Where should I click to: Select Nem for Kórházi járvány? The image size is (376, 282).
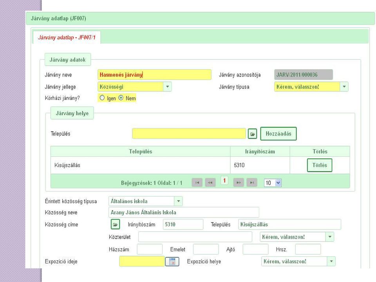pyautogui.click(x=121, y=98)
